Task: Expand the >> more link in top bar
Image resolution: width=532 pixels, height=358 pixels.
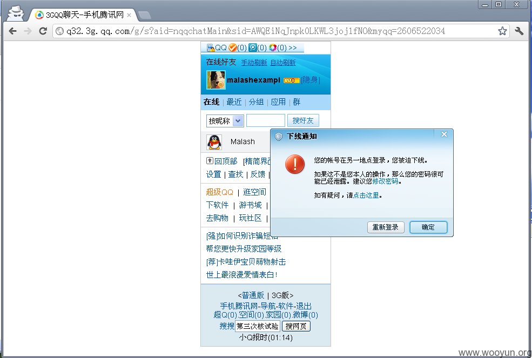Action: click(x=292, y=48)
